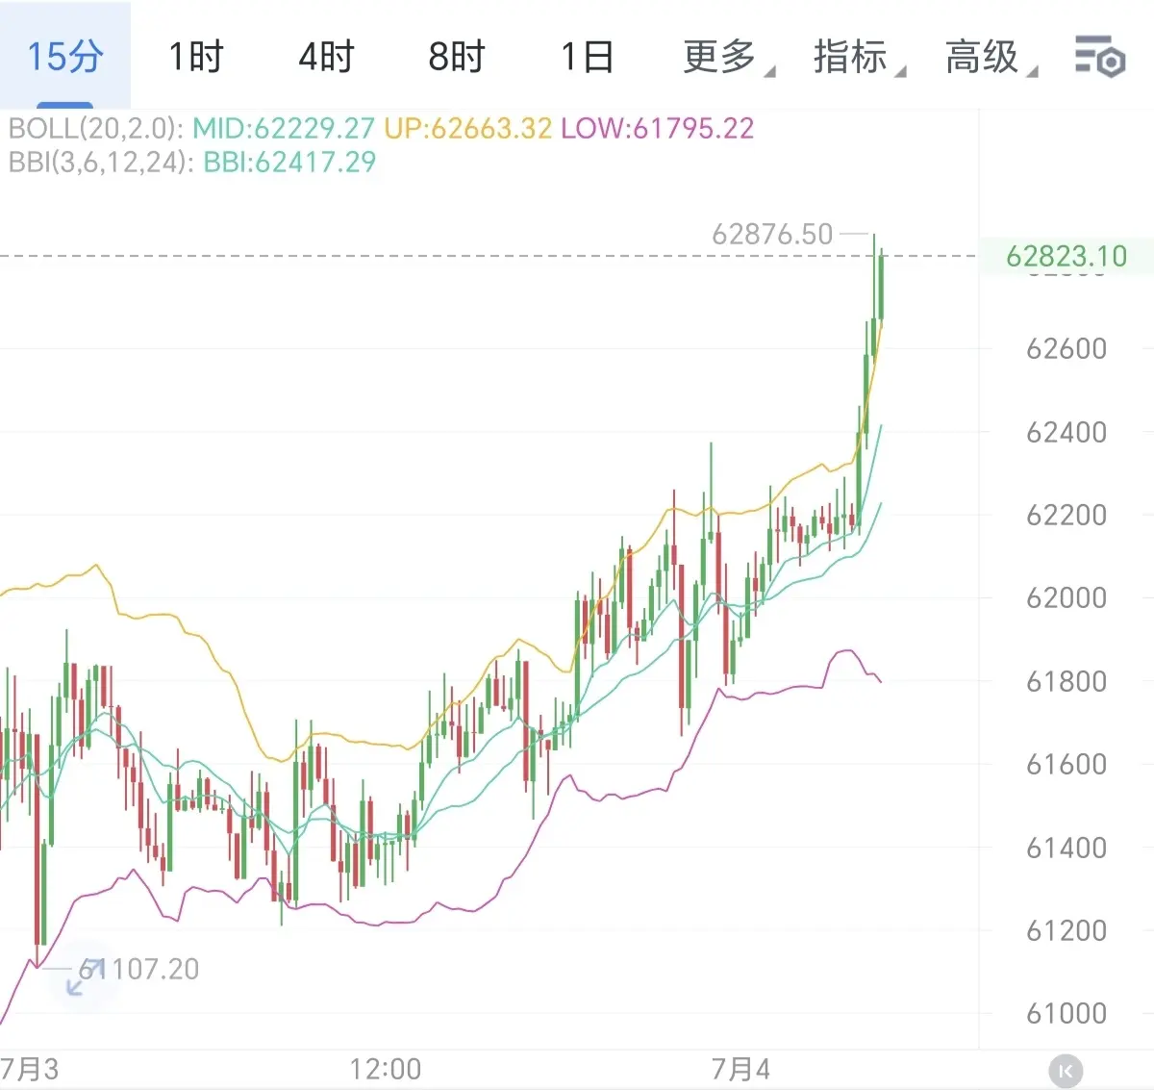Open chart settings icon

(x=1099, y=56)
